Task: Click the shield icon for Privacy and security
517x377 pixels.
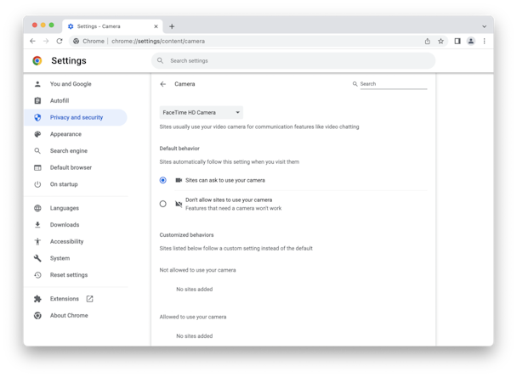Action: (x=37, y=117)
